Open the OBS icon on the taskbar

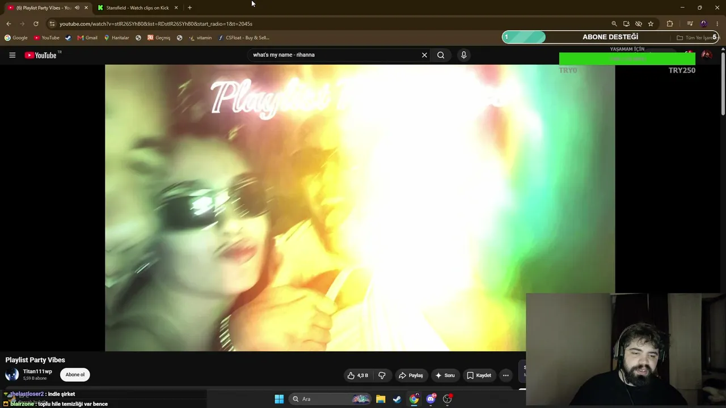point(448,399)
